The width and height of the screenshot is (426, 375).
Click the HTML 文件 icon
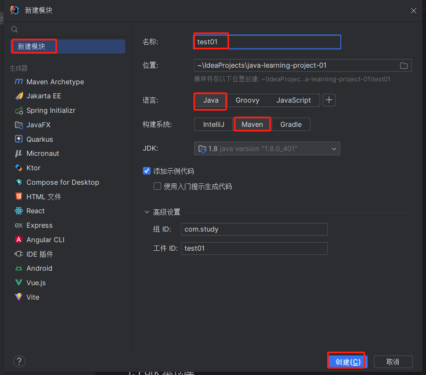(19, 196)
